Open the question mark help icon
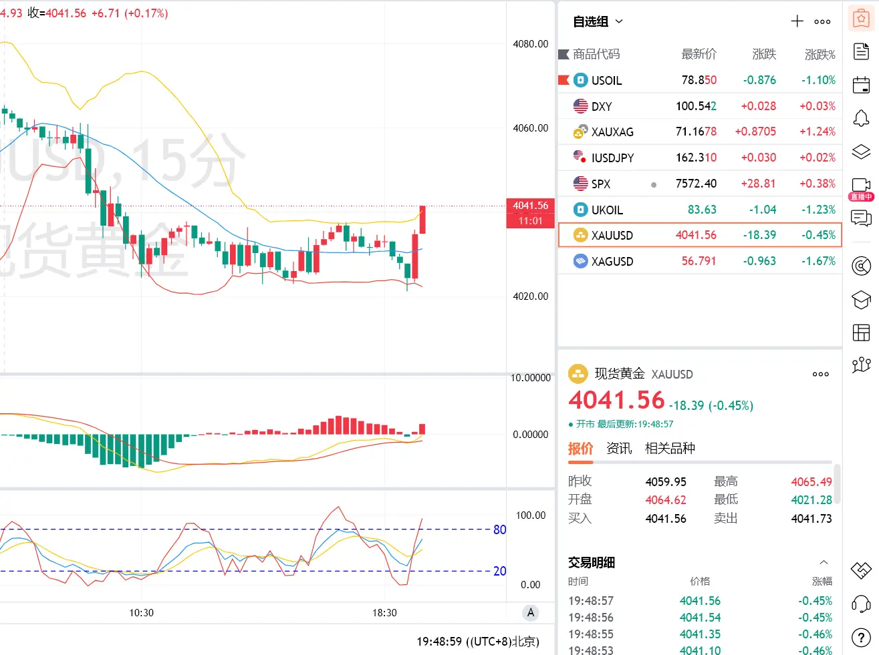 (861, 638)
